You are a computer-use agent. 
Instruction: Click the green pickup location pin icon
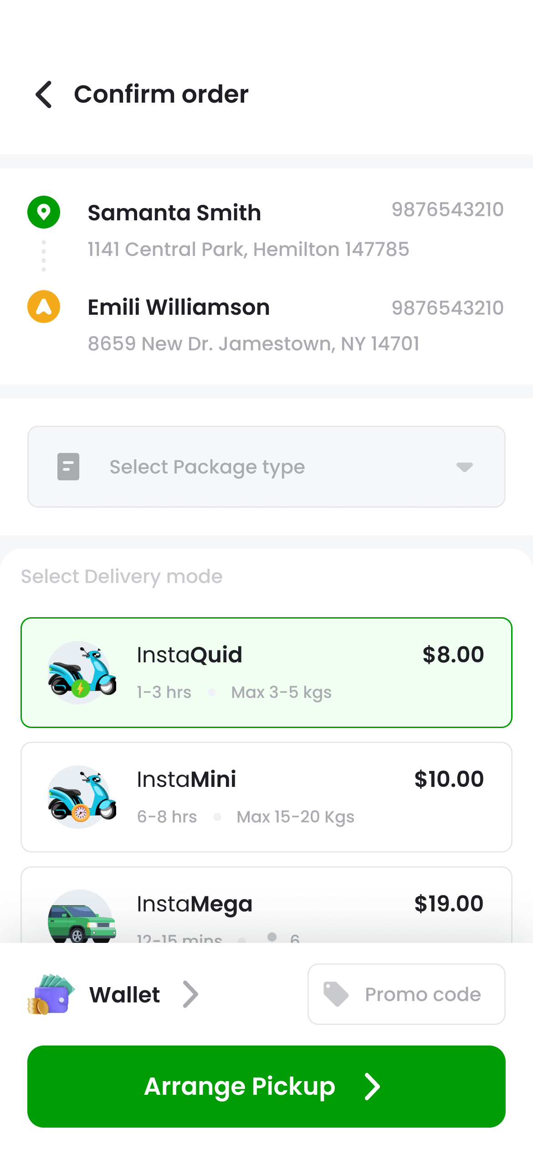44,212
